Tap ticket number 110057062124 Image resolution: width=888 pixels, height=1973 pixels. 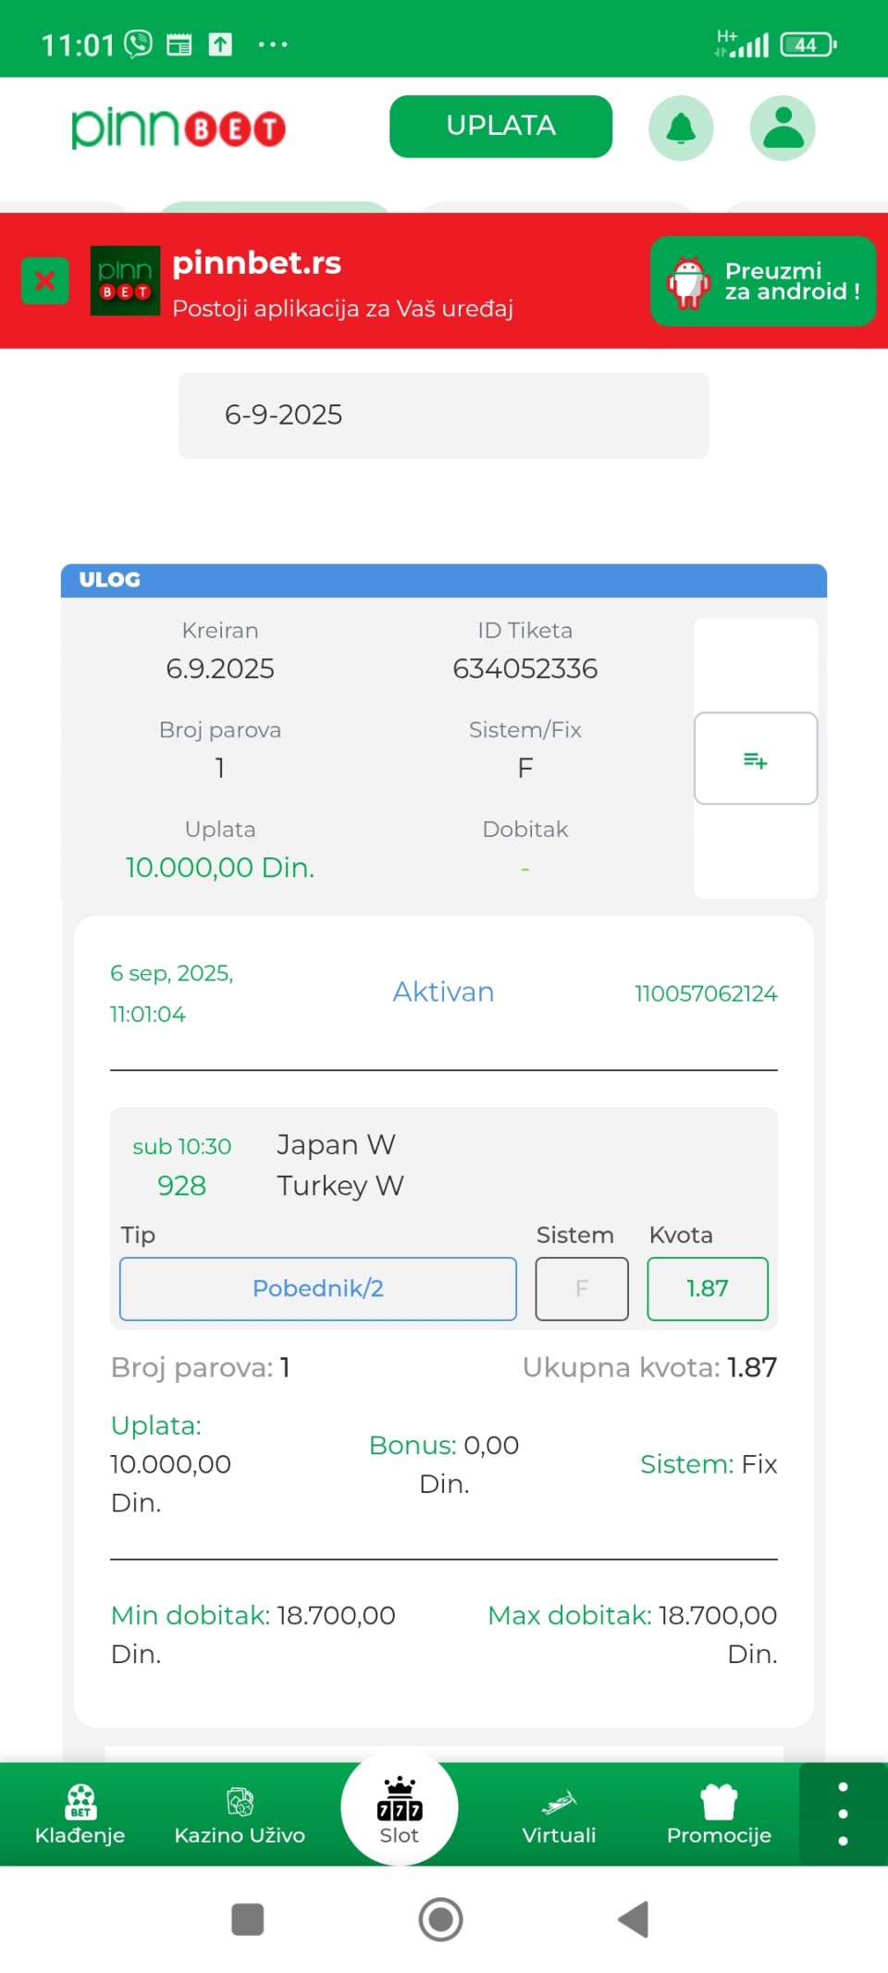point(706,993)
